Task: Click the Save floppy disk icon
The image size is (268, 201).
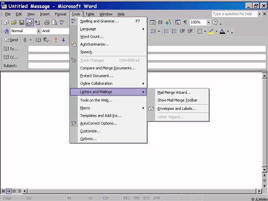Action: point(22,22)
